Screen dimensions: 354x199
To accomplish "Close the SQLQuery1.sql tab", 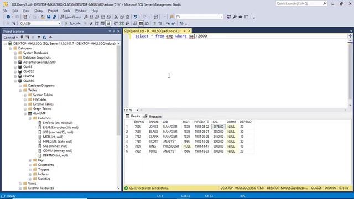I will [x=189, y=31].
